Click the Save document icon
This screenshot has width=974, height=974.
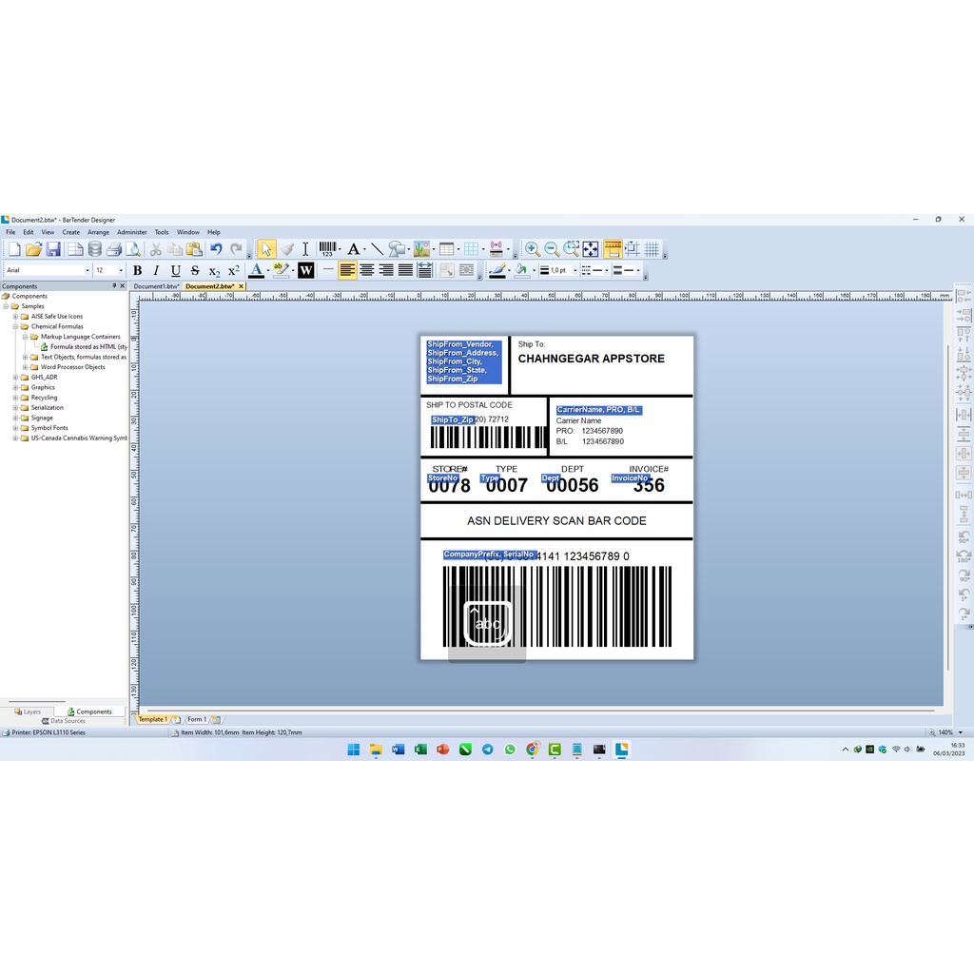pyautogui.click(x=53, y=249)
